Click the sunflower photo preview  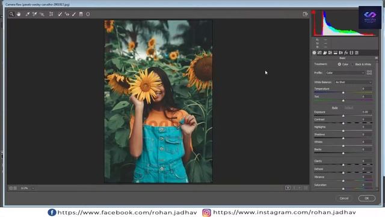point(158,102)
